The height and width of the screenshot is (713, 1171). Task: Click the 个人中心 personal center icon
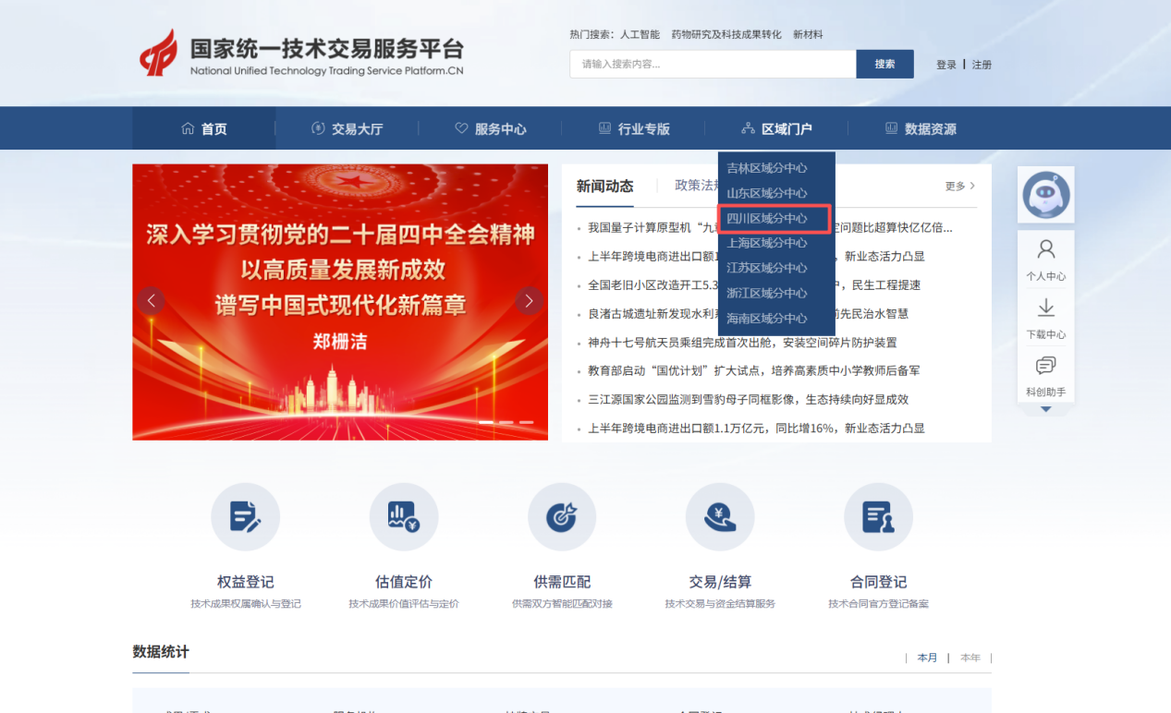pyautogui.click(x=1045, y=256)
